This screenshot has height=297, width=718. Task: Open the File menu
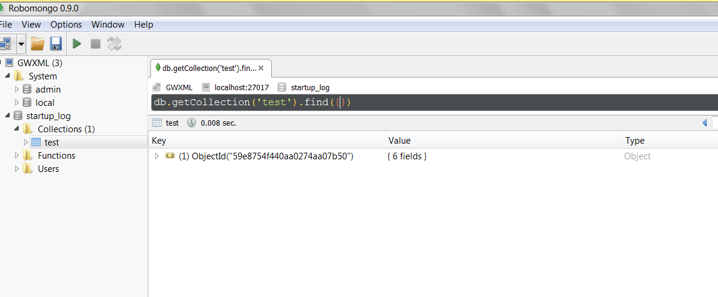tap(6, 25)
